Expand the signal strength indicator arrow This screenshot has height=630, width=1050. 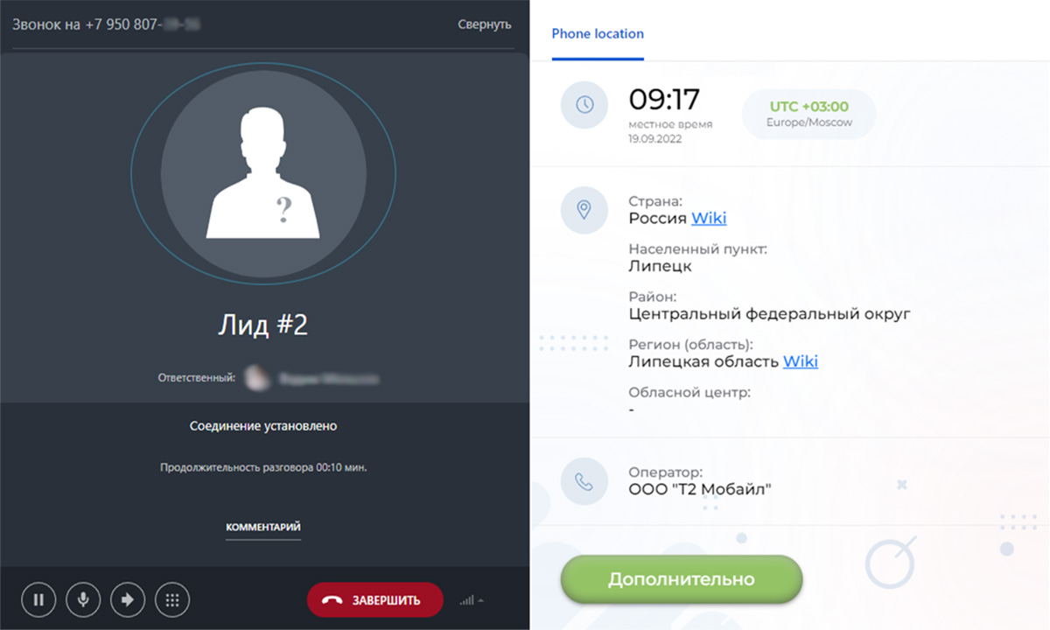480,600
